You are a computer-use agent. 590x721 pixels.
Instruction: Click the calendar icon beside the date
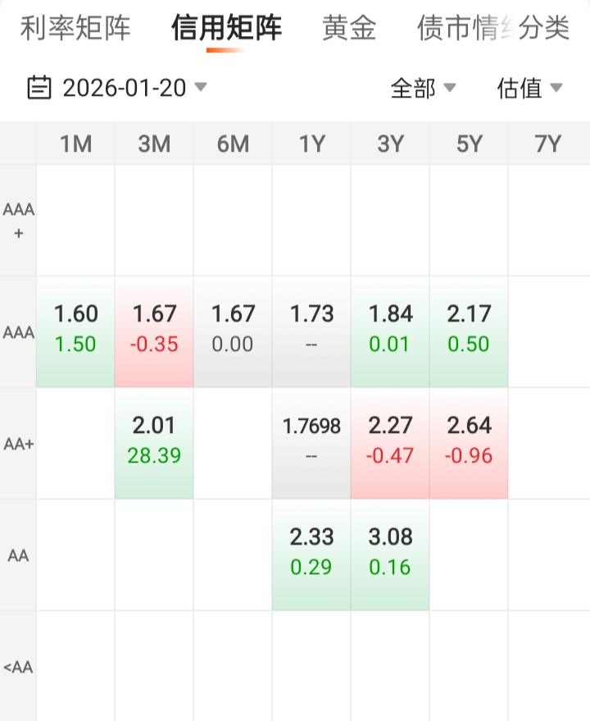click(39, 87)
